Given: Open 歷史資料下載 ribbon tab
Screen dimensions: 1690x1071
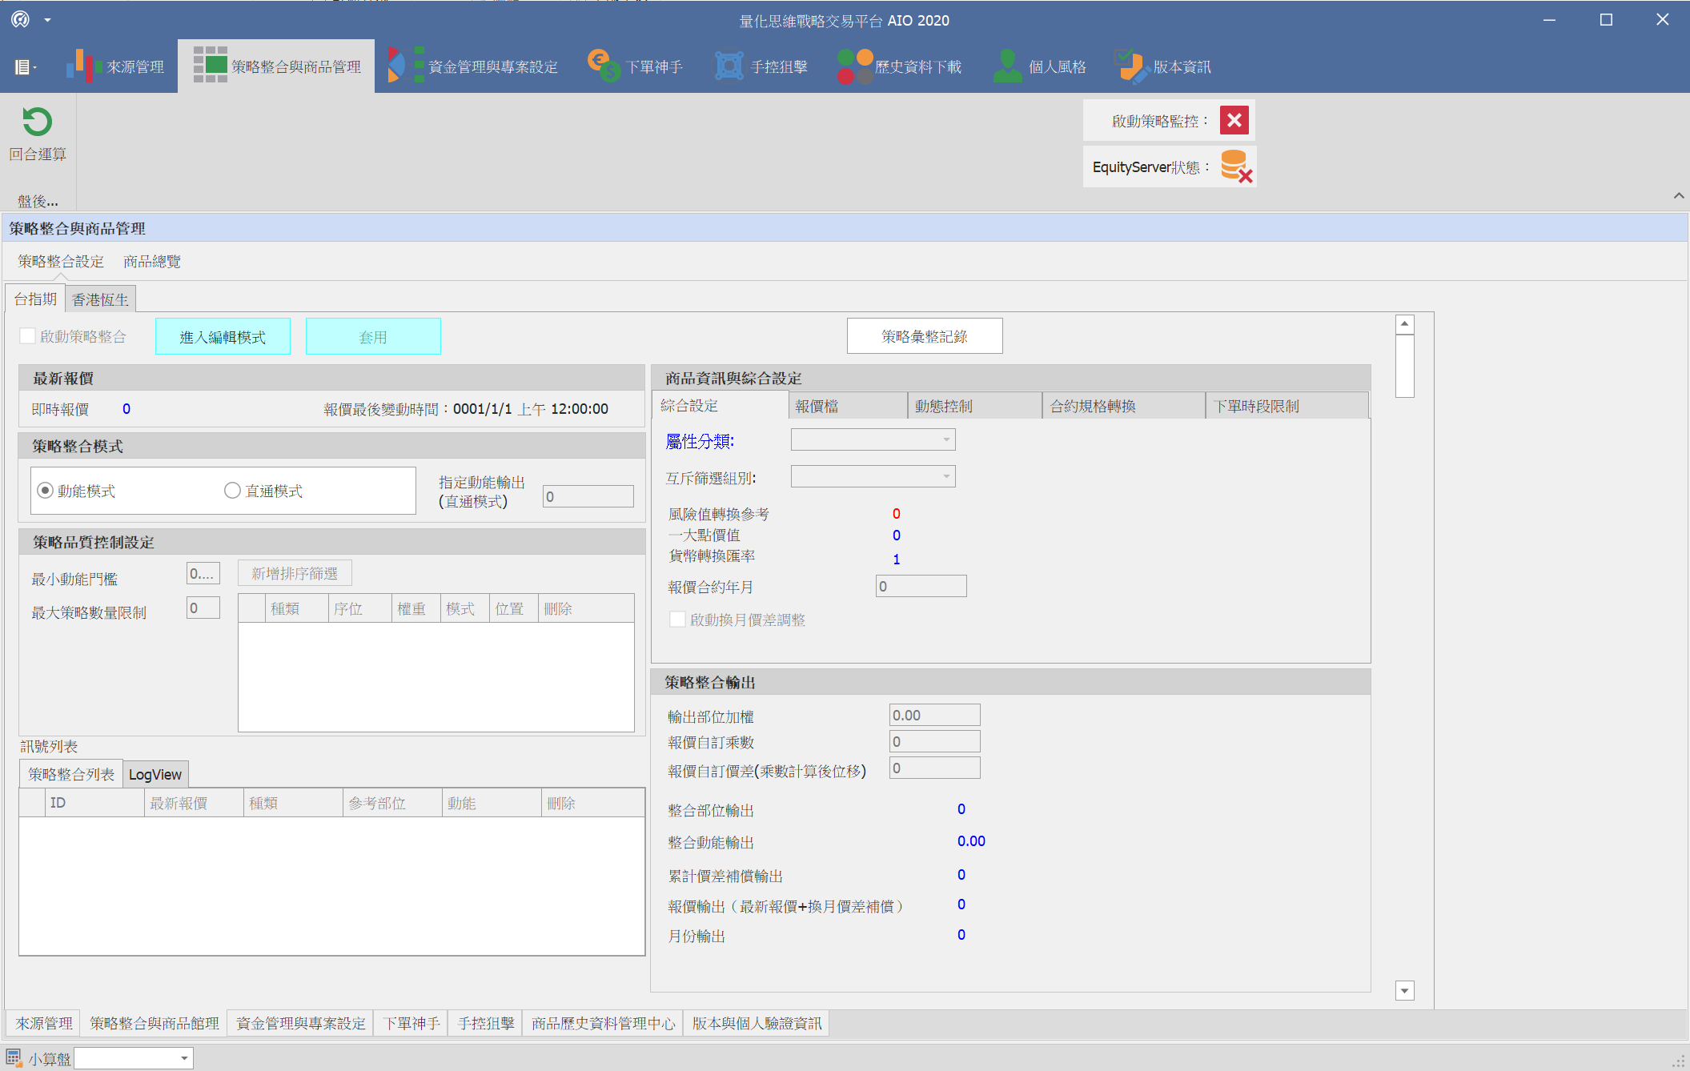Looking at the screenshot, I should [899, 66].
